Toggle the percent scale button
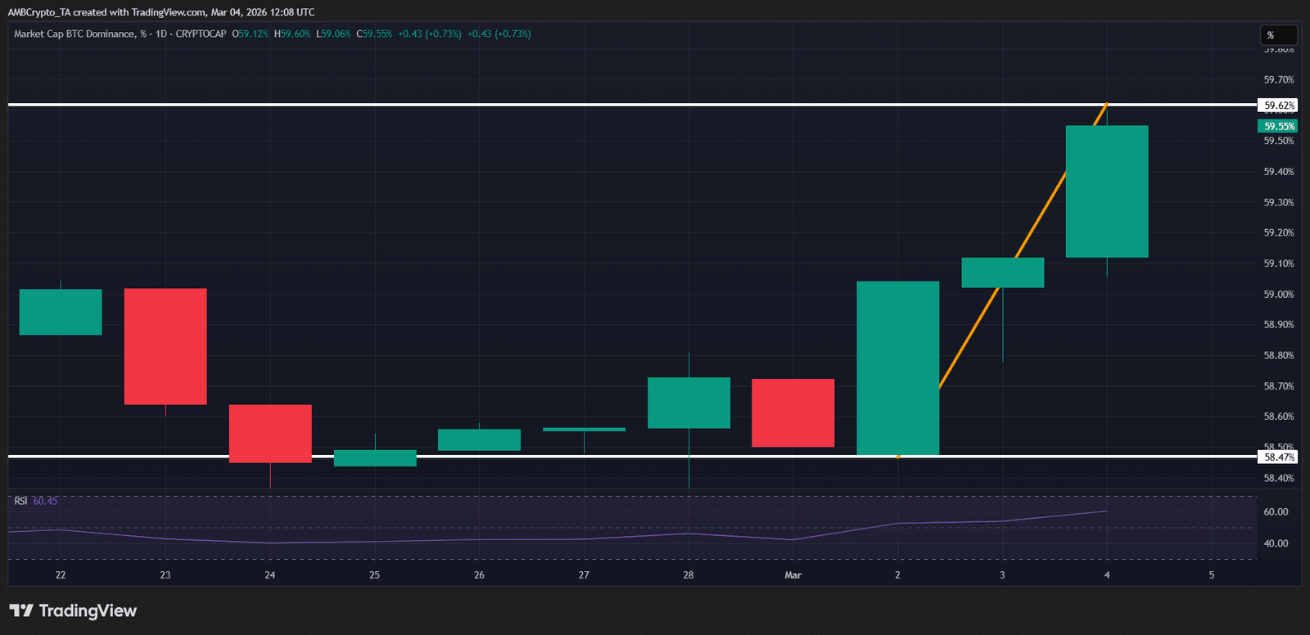1310x635 pixels. coord(1277,35)
